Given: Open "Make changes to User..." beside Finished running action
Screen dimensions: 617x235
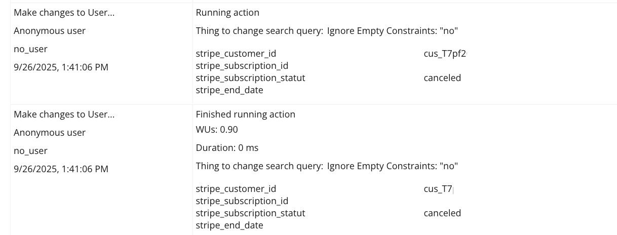Looking at the screenshot, I should tap(64, 114).
